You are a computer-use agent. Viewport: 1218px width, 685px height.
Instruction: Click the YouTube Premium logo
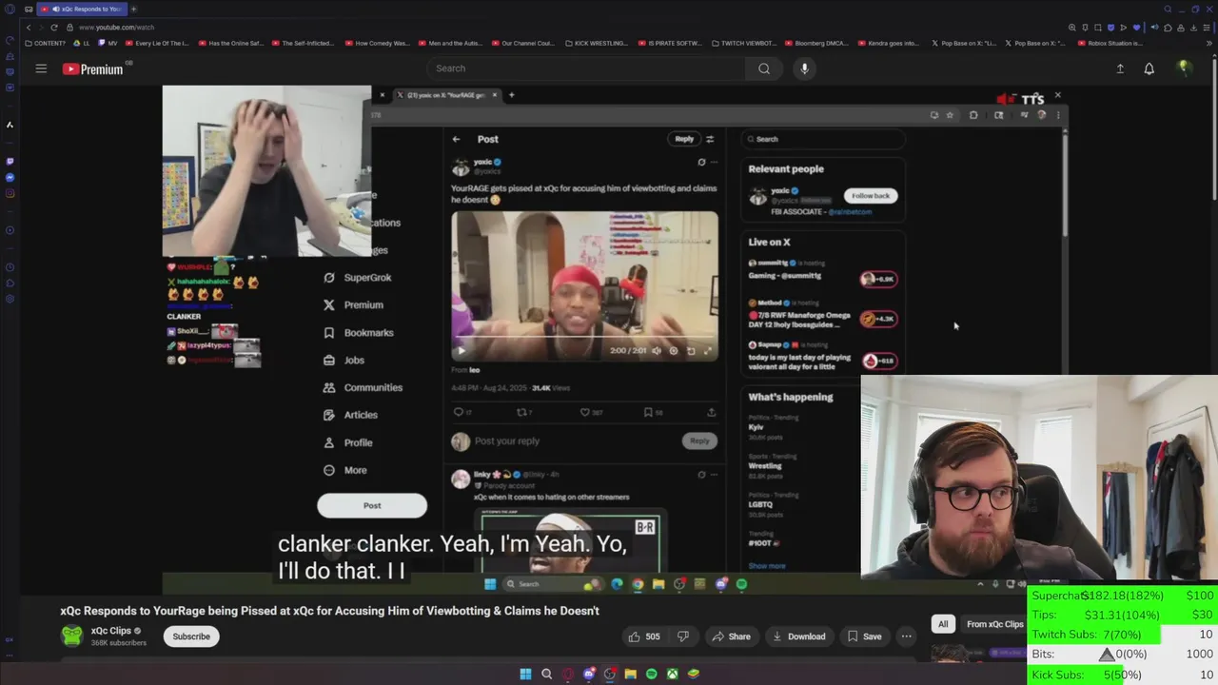[x=93, y=68]
